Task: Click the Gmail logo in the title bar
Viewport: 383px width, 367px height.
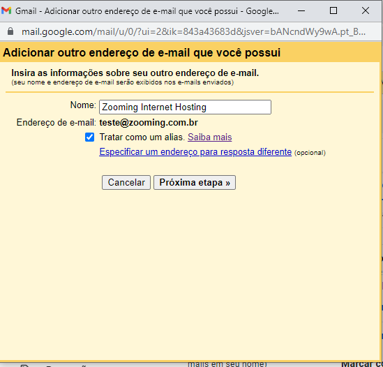Action: click(6, 10)
